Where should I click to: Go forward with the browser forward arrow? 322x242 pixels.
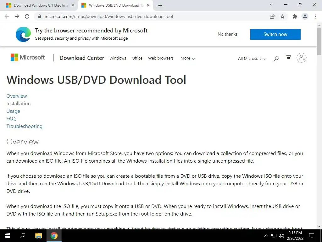tap(17, 16)
